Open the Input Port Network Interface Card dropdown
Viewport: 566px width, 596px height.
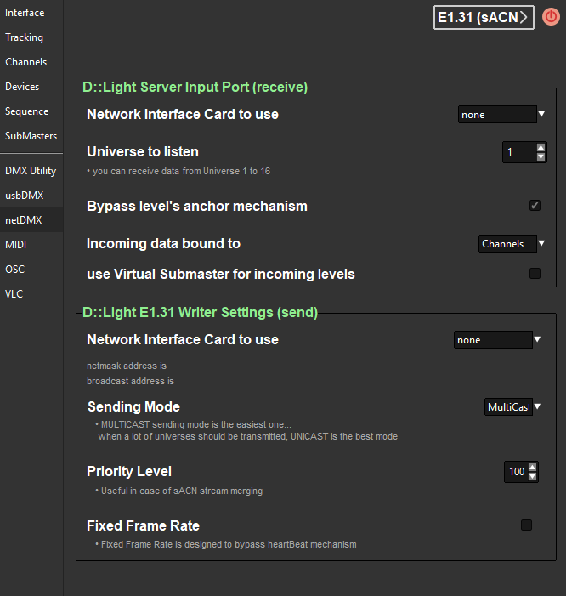501,114
